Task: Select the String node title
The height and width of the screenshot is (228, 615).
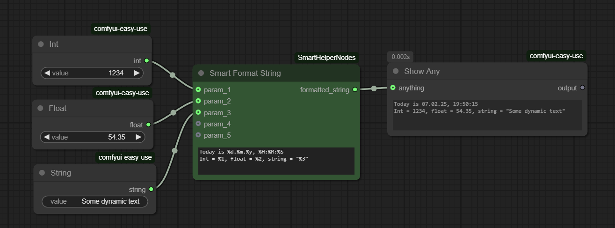Action: pos(61,173)
